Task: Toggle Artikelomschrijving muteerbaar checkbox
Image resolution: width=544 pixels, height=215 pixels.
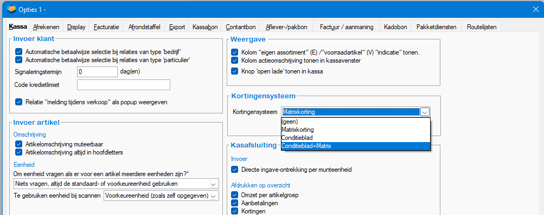Action: coord(19,144)
